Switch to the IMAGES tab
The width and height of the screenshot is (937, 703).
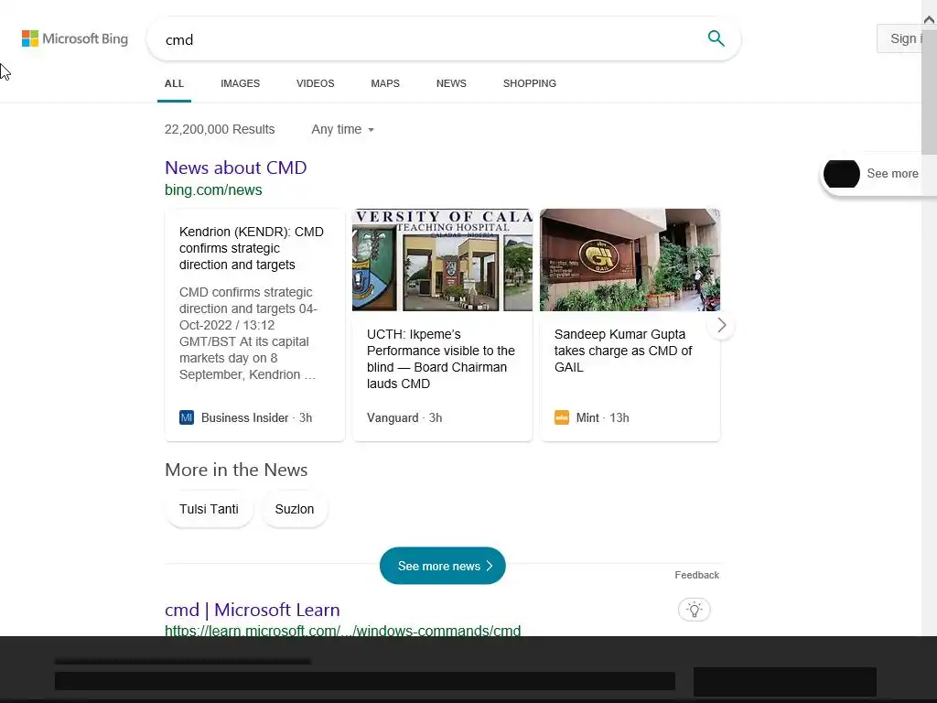click(x=241, y=83)
